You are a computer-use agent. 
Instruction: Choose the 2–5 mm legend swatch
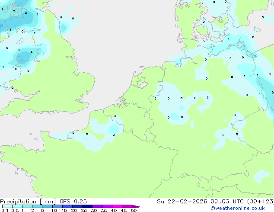pyautogui.click(x=37, y=206)
